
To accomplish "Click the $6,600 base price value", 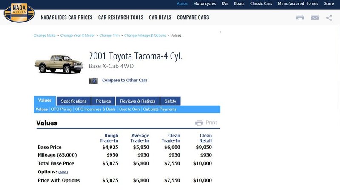I will coord(172,147).
